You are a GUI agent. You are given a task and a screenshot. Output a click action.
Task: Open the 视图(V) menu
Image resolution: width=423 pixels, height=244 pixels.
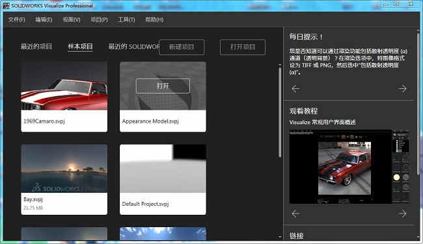tap(72, 19)
